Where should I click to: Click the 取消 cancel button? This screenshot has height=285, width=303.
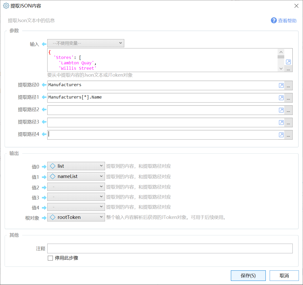pyautogui.click(x=284, y=275)
